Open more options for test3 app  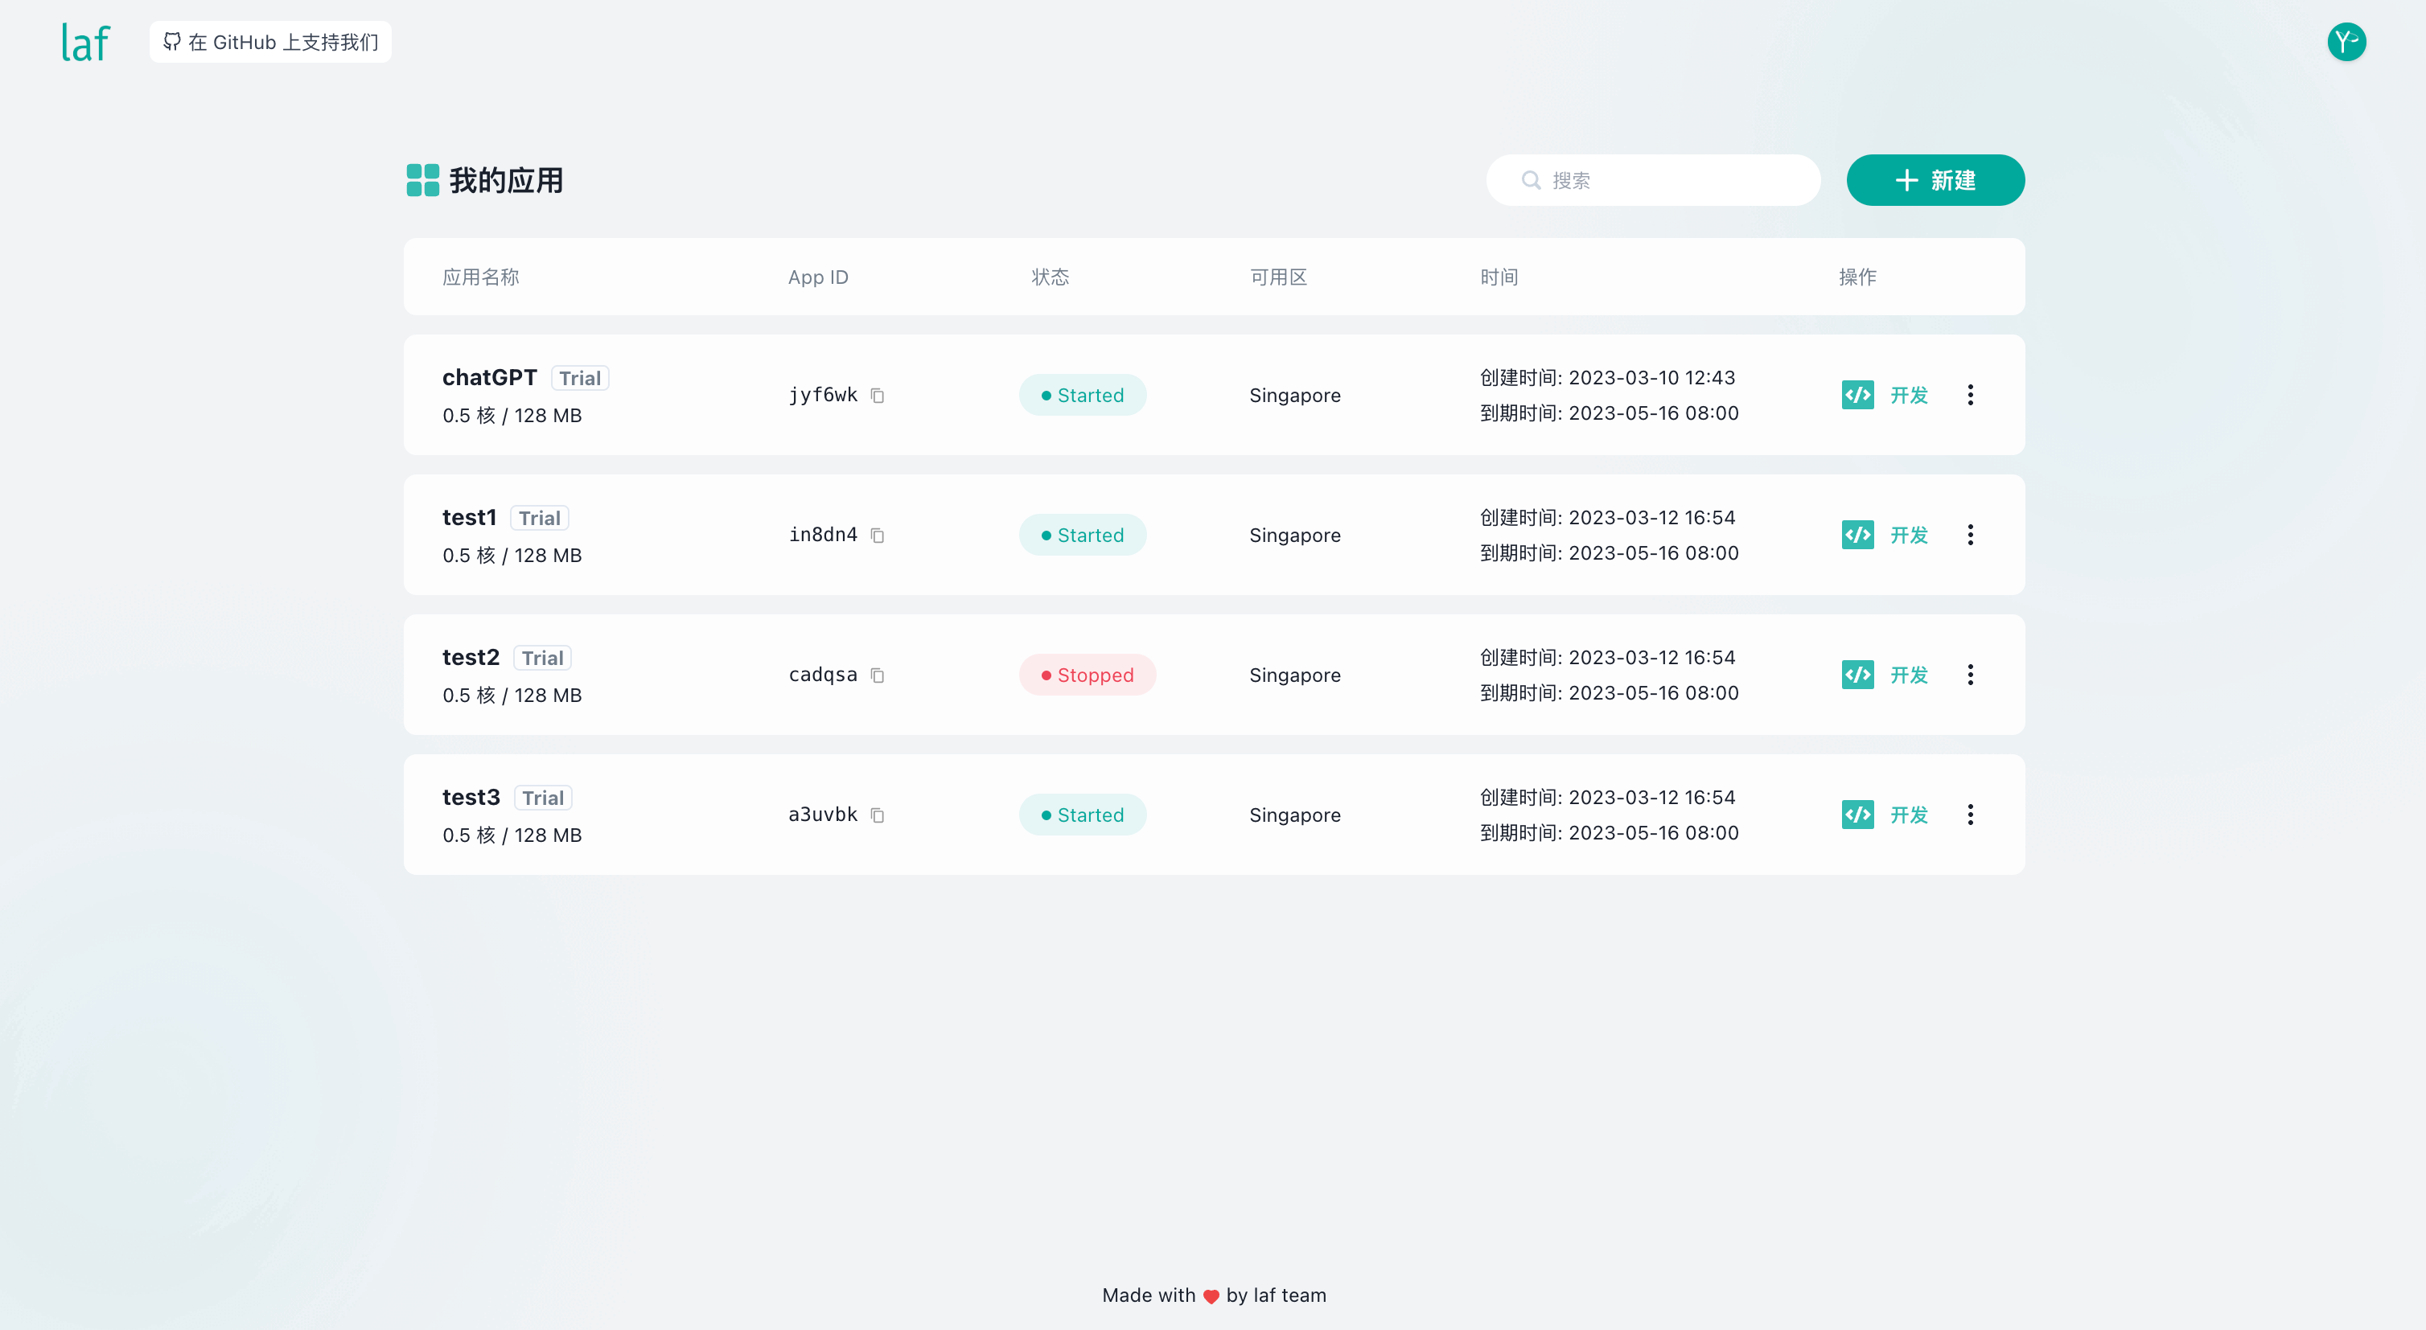click(x=1969, y=815)
